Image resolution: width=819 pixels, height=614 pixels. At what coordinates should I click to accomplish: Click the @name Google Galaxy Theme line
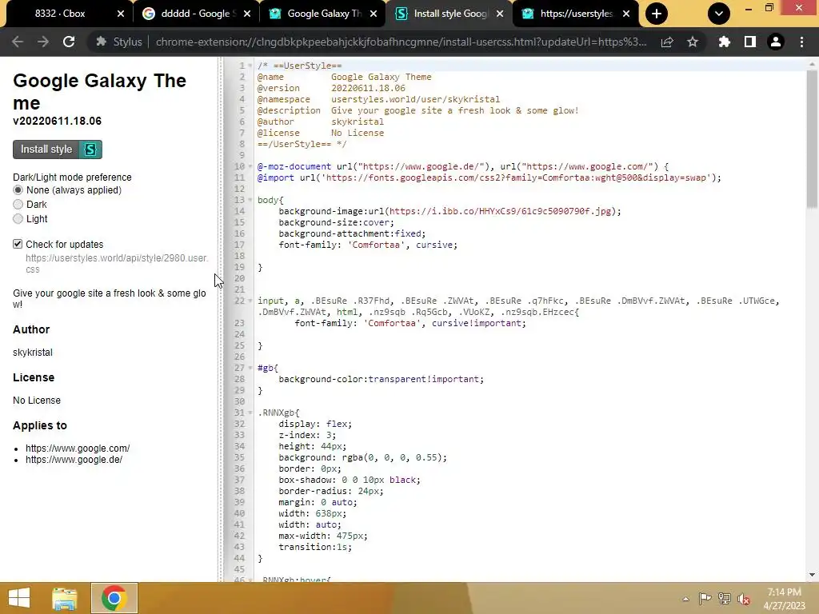pos(345,77)
